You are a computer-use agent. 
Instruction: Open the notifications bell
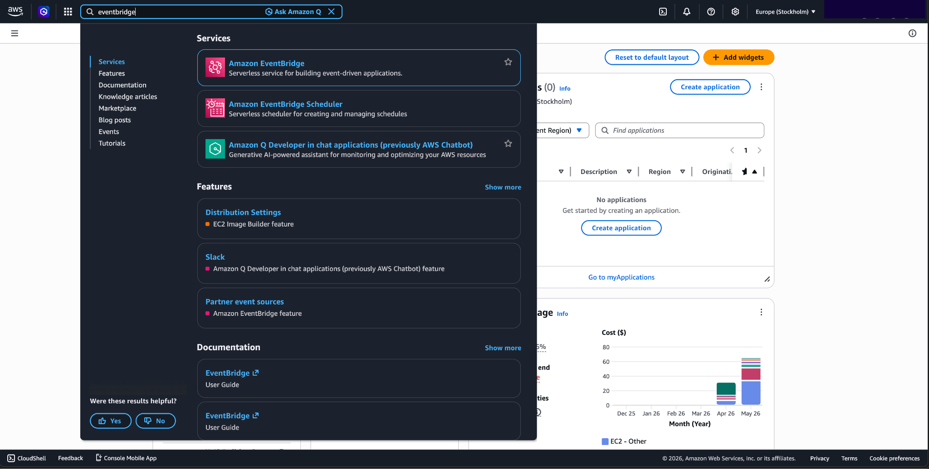(687, 12)
